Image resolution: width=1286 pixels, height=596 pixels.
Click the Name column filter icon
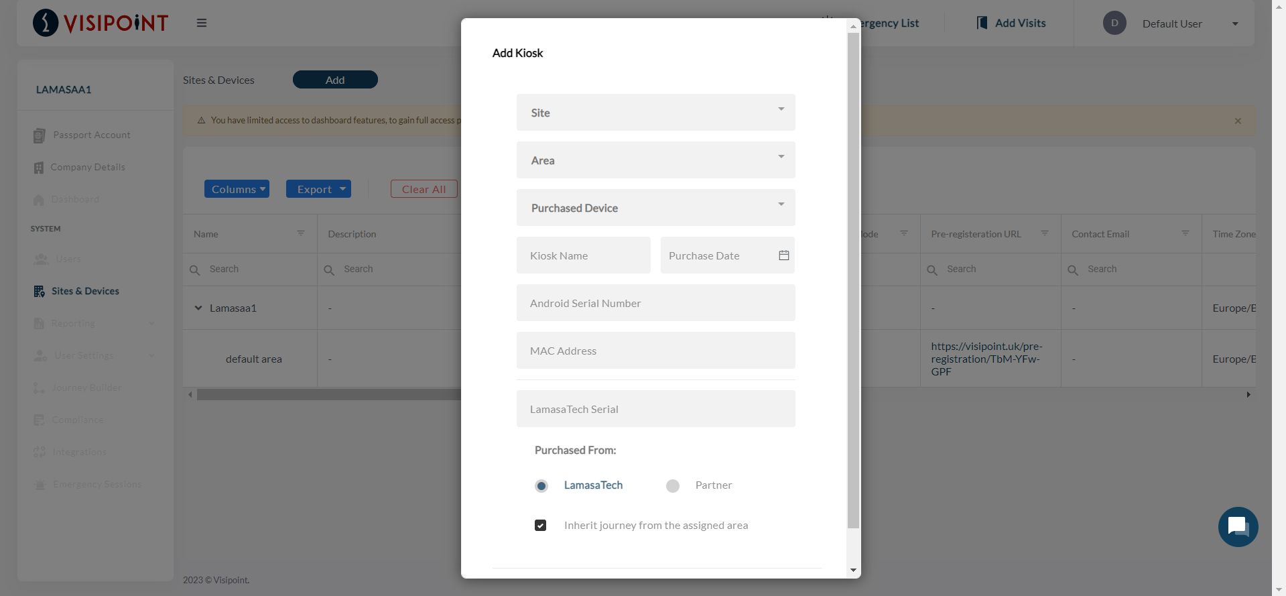pos(300,233)
